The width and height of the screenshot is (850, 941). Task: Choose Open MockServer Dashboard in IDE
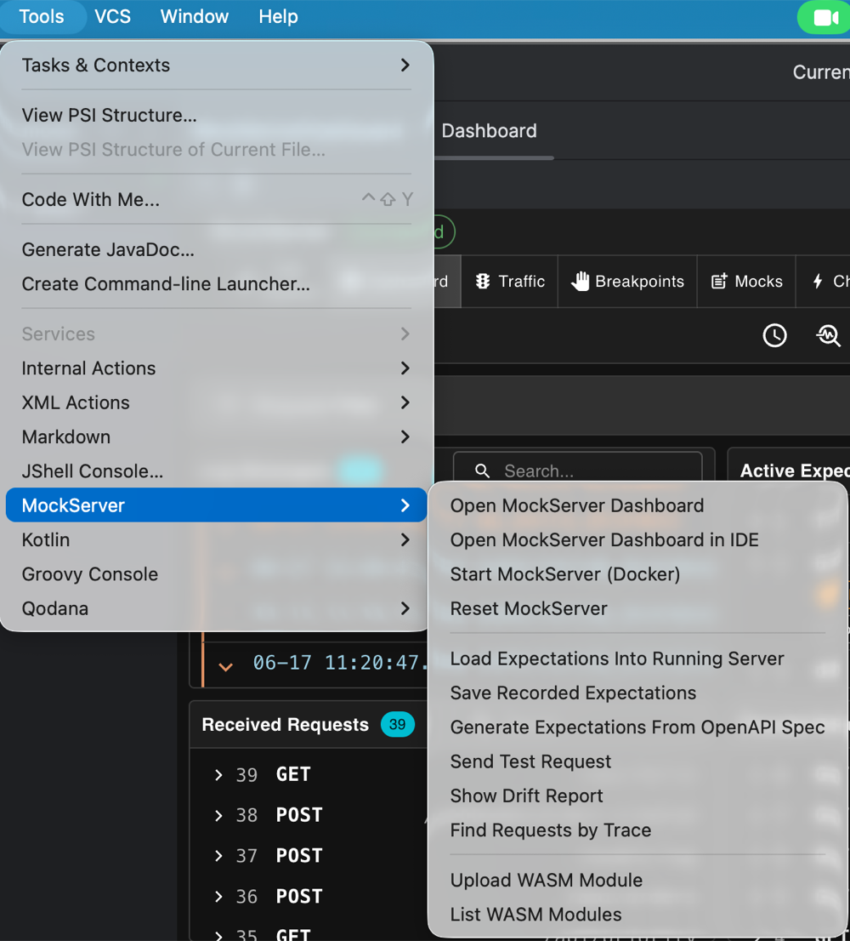[x=637, y=539]
